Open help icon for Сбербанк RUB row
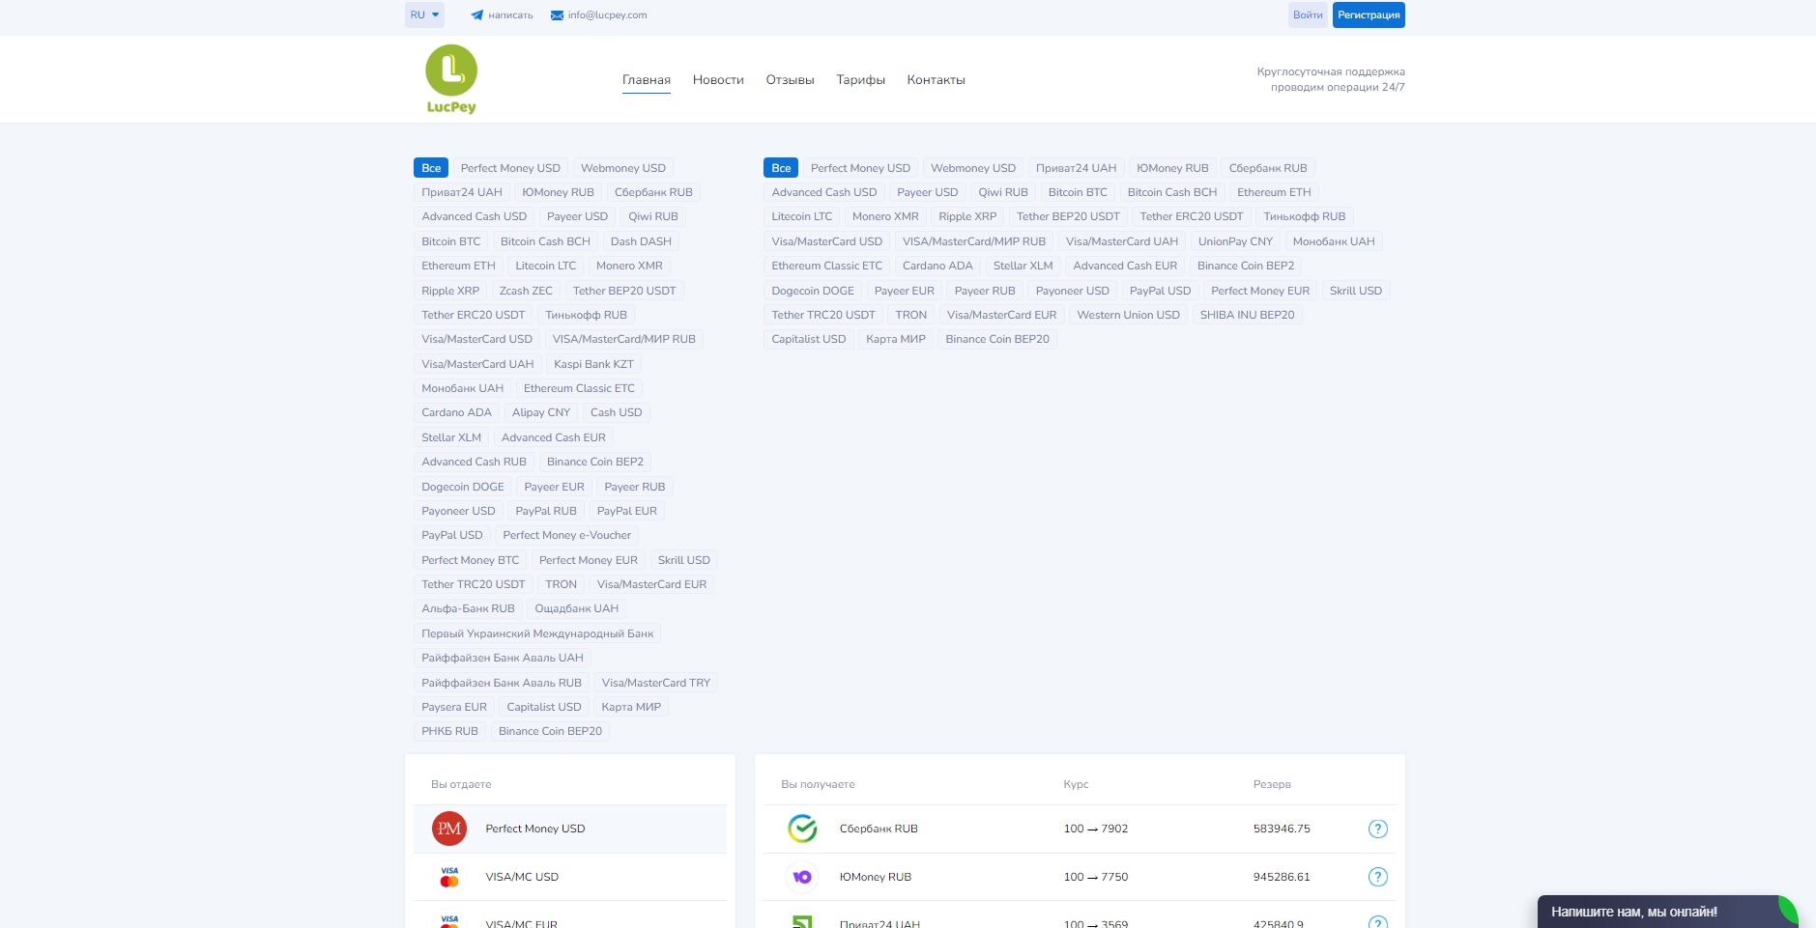Viewport: 1816px width, 928px height. [1378, 829]
